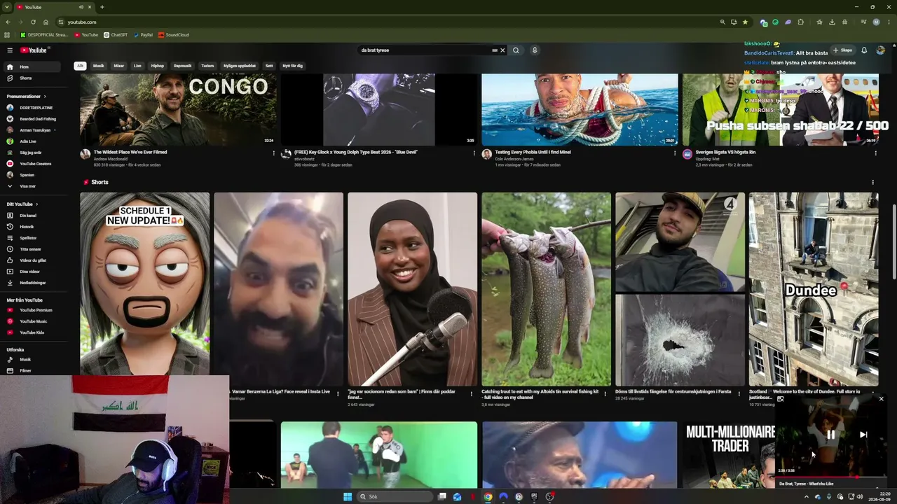Reload the page
897x504 pixels.
point(33,22)
